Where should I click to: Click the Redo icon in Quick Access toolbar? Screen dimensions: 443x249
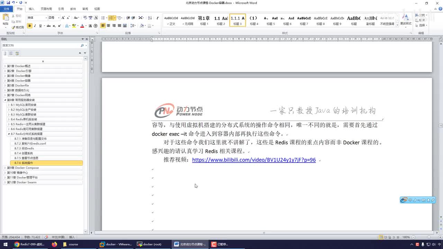pos(21,3)
